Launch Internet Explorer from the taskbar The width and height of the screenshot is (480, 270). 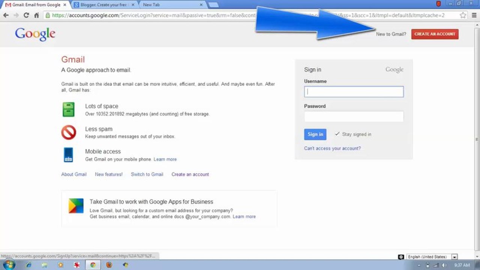pos(29,265)
